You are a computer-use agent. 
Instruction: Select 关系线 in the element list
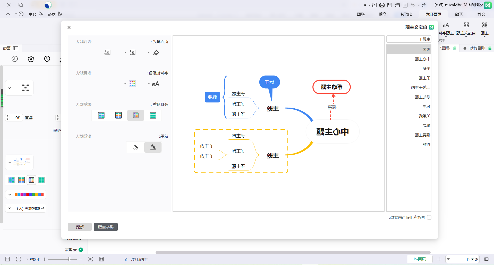click(409, 116)
